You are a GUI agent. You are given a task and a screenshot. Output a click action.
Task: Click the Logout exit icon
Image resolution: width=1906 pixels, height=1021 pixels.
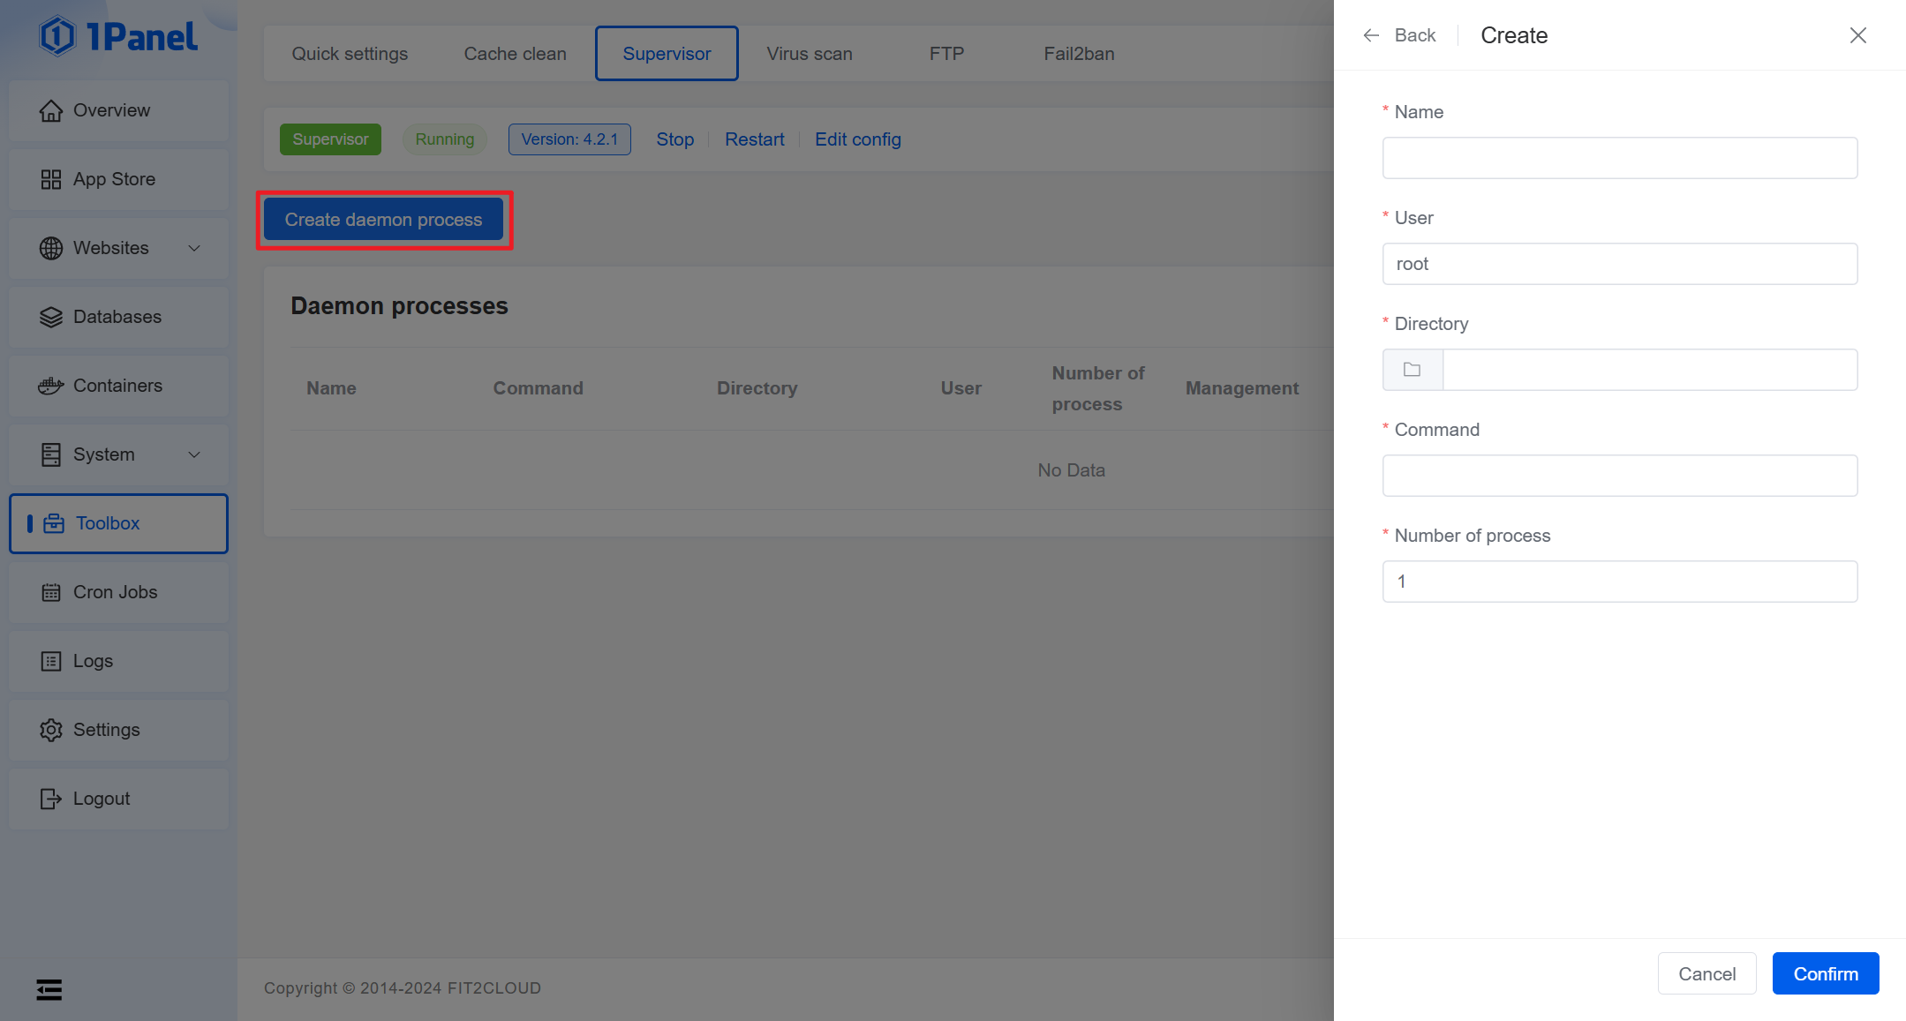(51, 800)
